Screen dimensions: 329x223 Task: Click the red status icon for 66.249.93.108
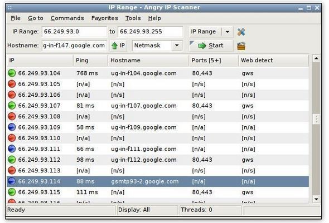(12, 116)
